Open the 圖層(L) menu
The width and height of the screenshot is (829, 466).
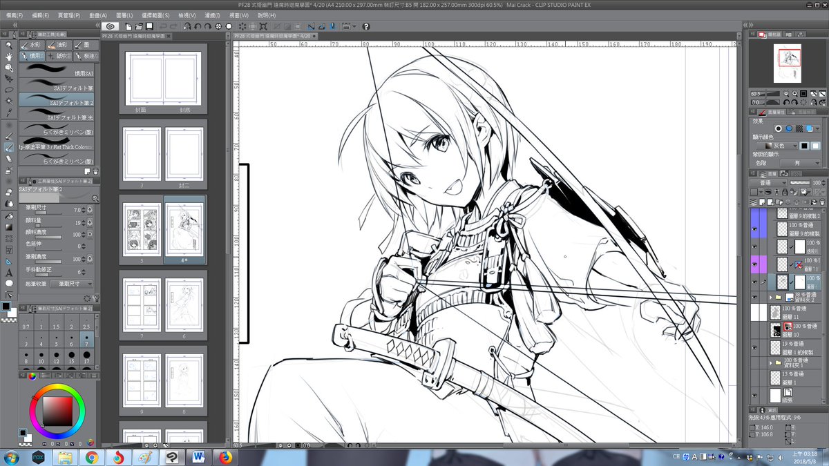tap(126, 14)
